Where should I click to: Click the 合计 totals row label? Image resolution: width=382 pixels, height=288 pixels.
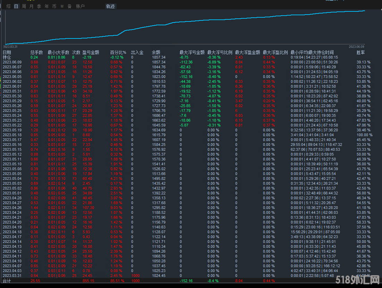click(x=7, y=281)
